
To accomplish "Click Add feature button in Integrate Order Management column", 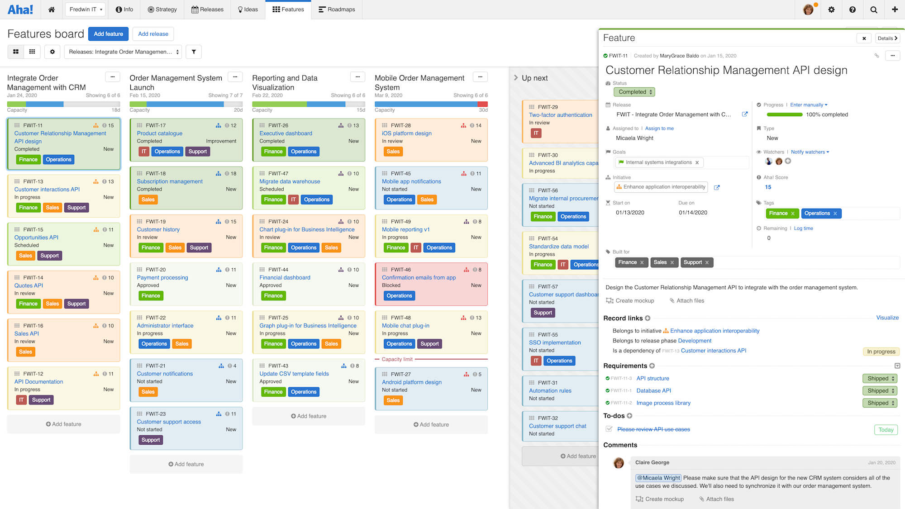I will [63, 424].
